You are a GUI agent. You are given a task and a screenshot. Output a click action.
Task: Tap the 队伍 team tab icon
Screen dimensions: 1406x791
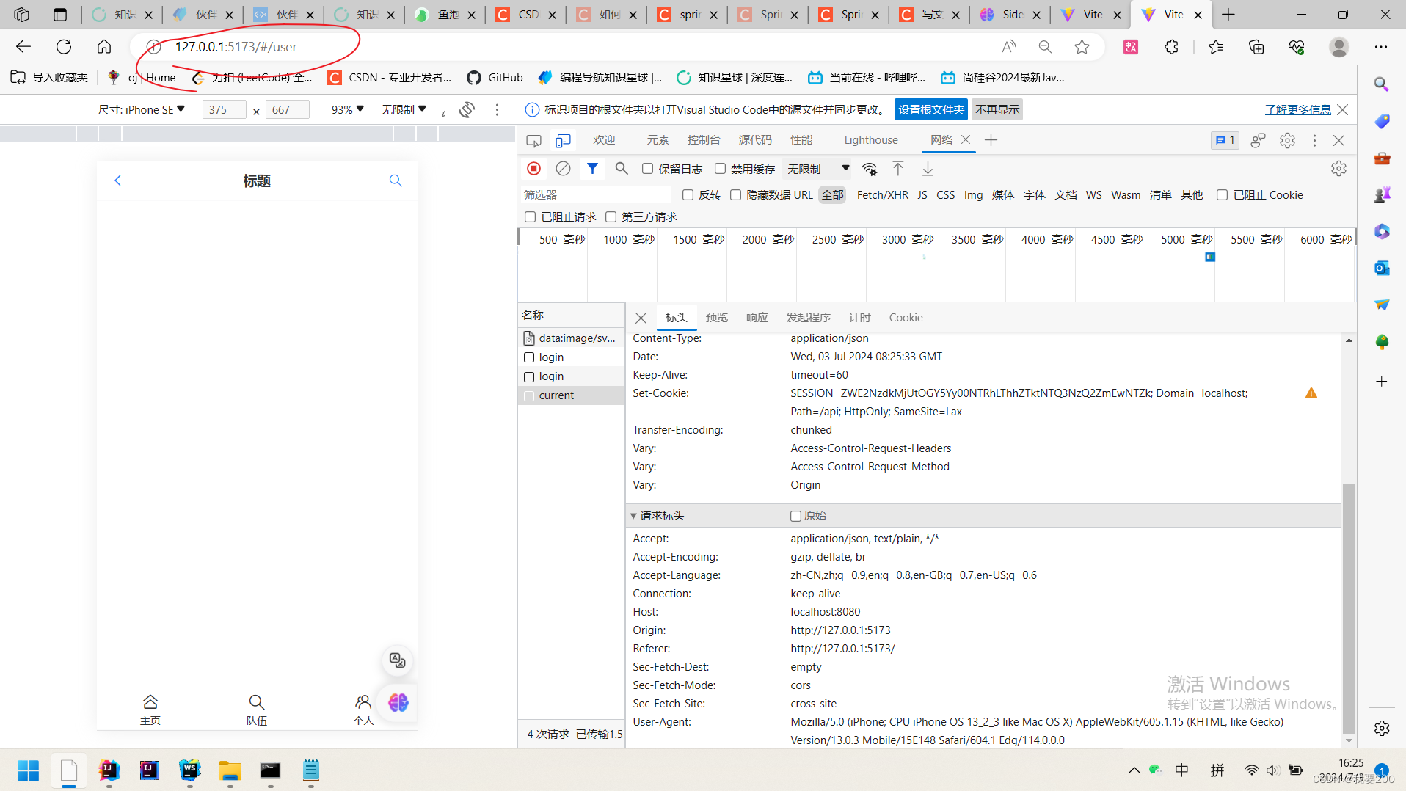click(x=256, y=702)
